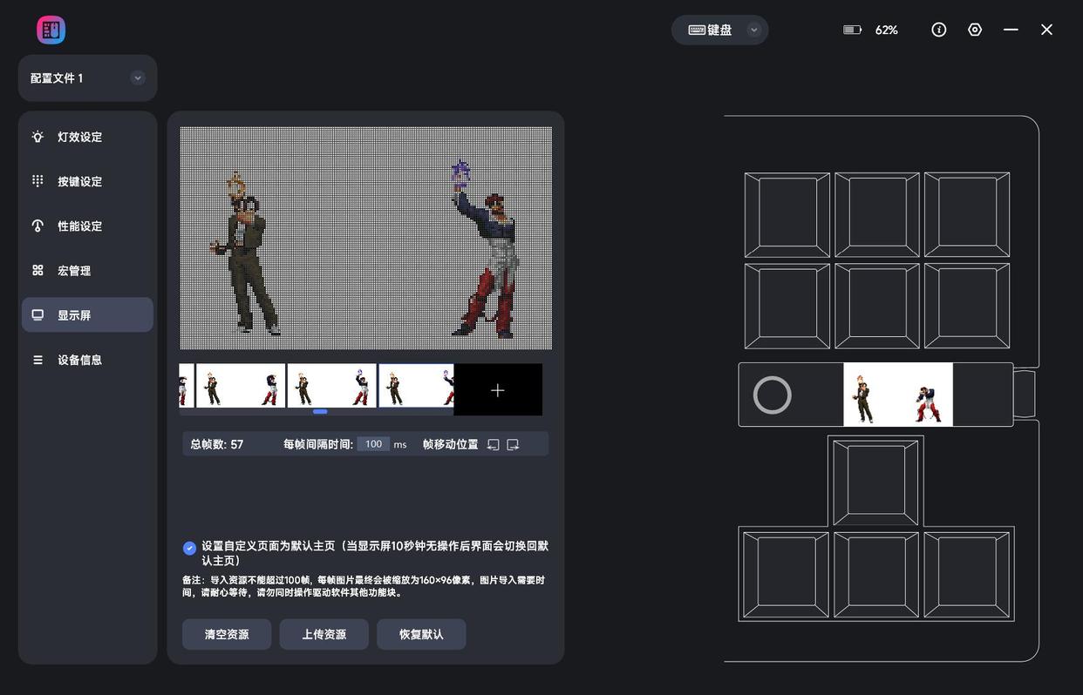Uncheck the default home page checkbox
The image size is (1083, 695).
[x=189, y=548]
